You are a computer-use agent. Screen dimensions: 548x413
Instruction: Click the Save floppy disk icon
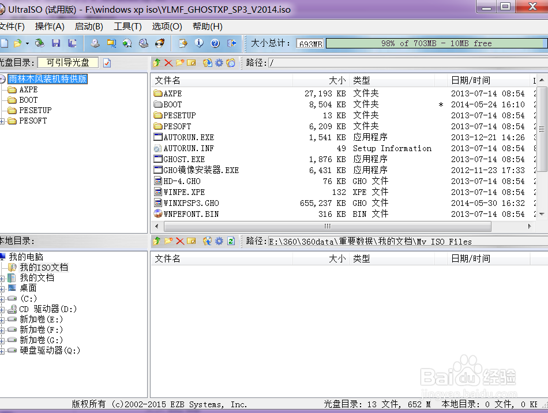(56, 43)
